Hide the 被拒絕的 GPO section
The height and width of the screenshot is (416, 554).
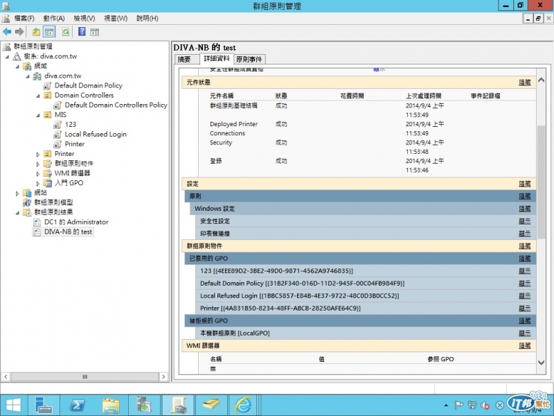[525, 321]
